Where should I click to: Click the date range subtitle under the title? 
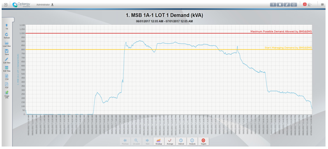tap(164, 21)
